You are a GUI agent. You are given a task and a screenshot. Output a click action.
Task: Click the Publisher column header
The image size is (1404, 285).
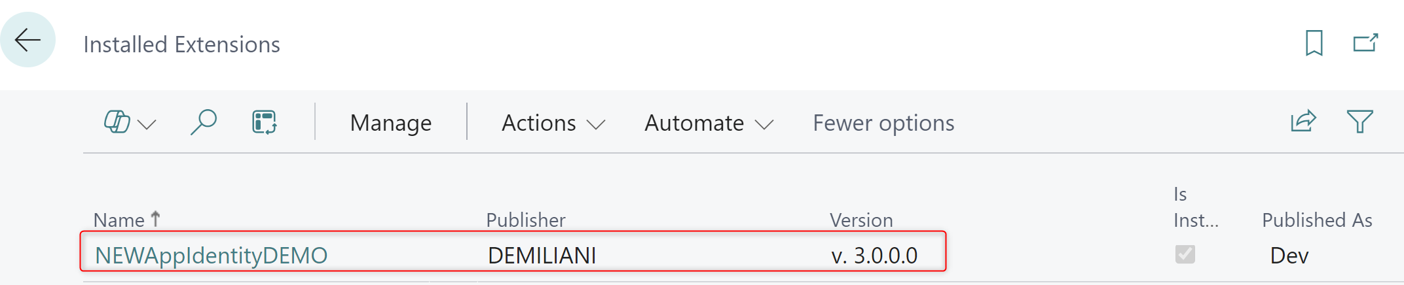click(x=525, y=220)
